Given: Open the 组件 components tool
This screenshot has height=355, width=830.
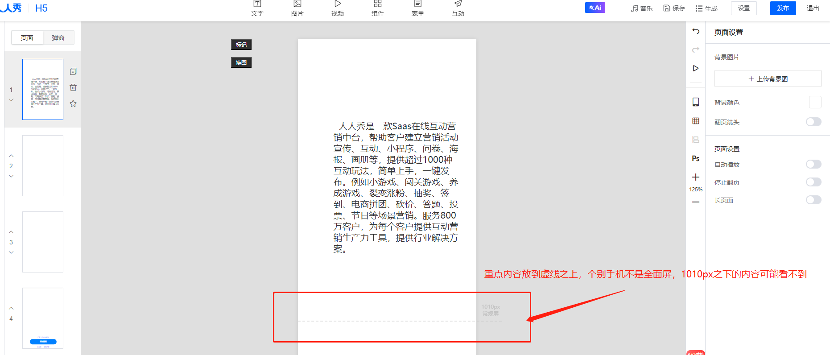Looking at the screenshot, I should [x=378, y=8].
